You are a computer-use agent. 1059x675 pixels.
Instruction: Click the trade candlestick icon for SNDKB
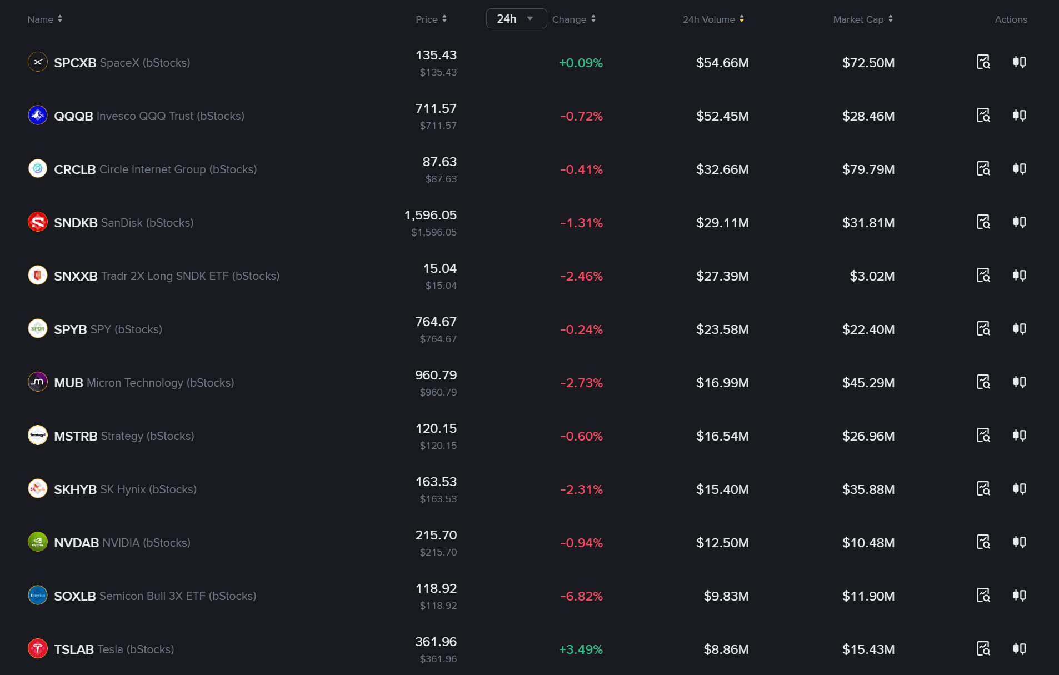pyautogui.click(x=1019, y=222)
